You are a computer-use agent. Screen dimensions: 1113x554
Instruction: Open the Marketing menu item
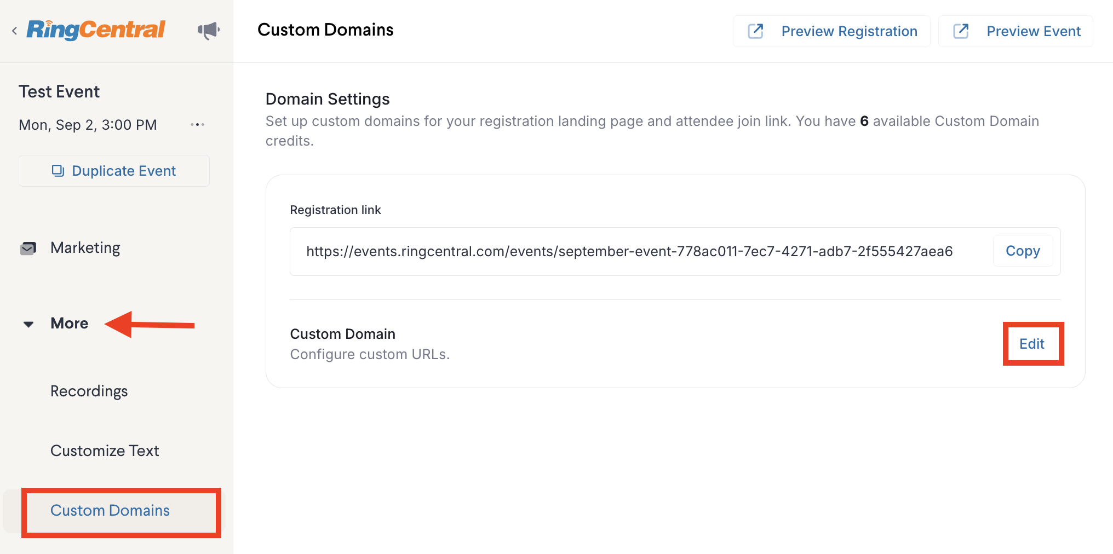(85, 248)
